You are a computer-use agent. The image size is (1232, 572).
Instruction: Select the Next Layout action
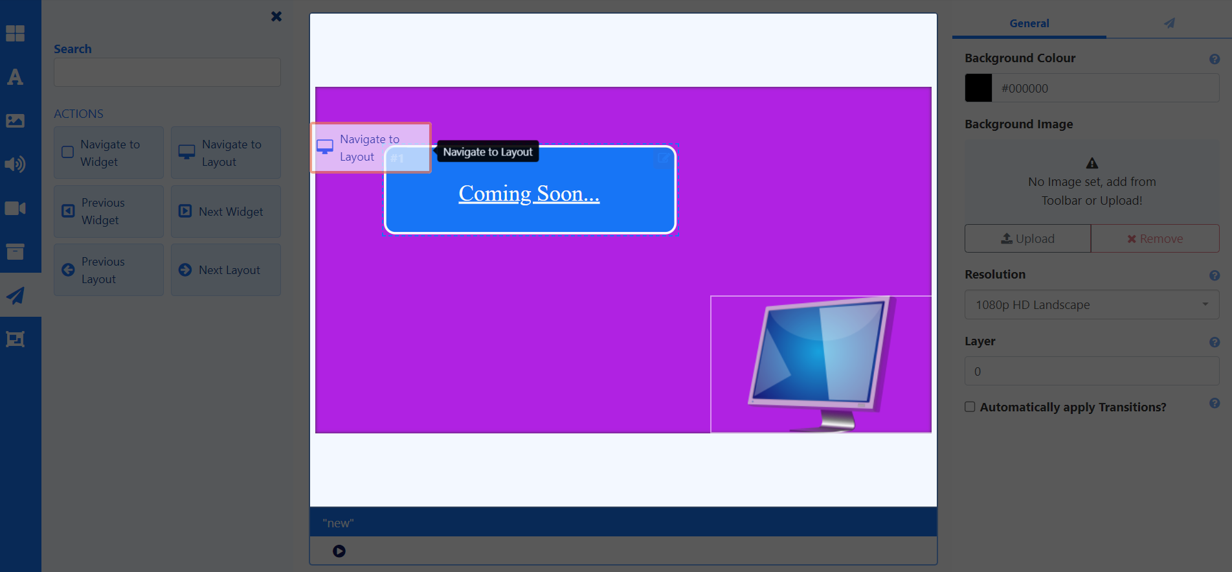226,270
